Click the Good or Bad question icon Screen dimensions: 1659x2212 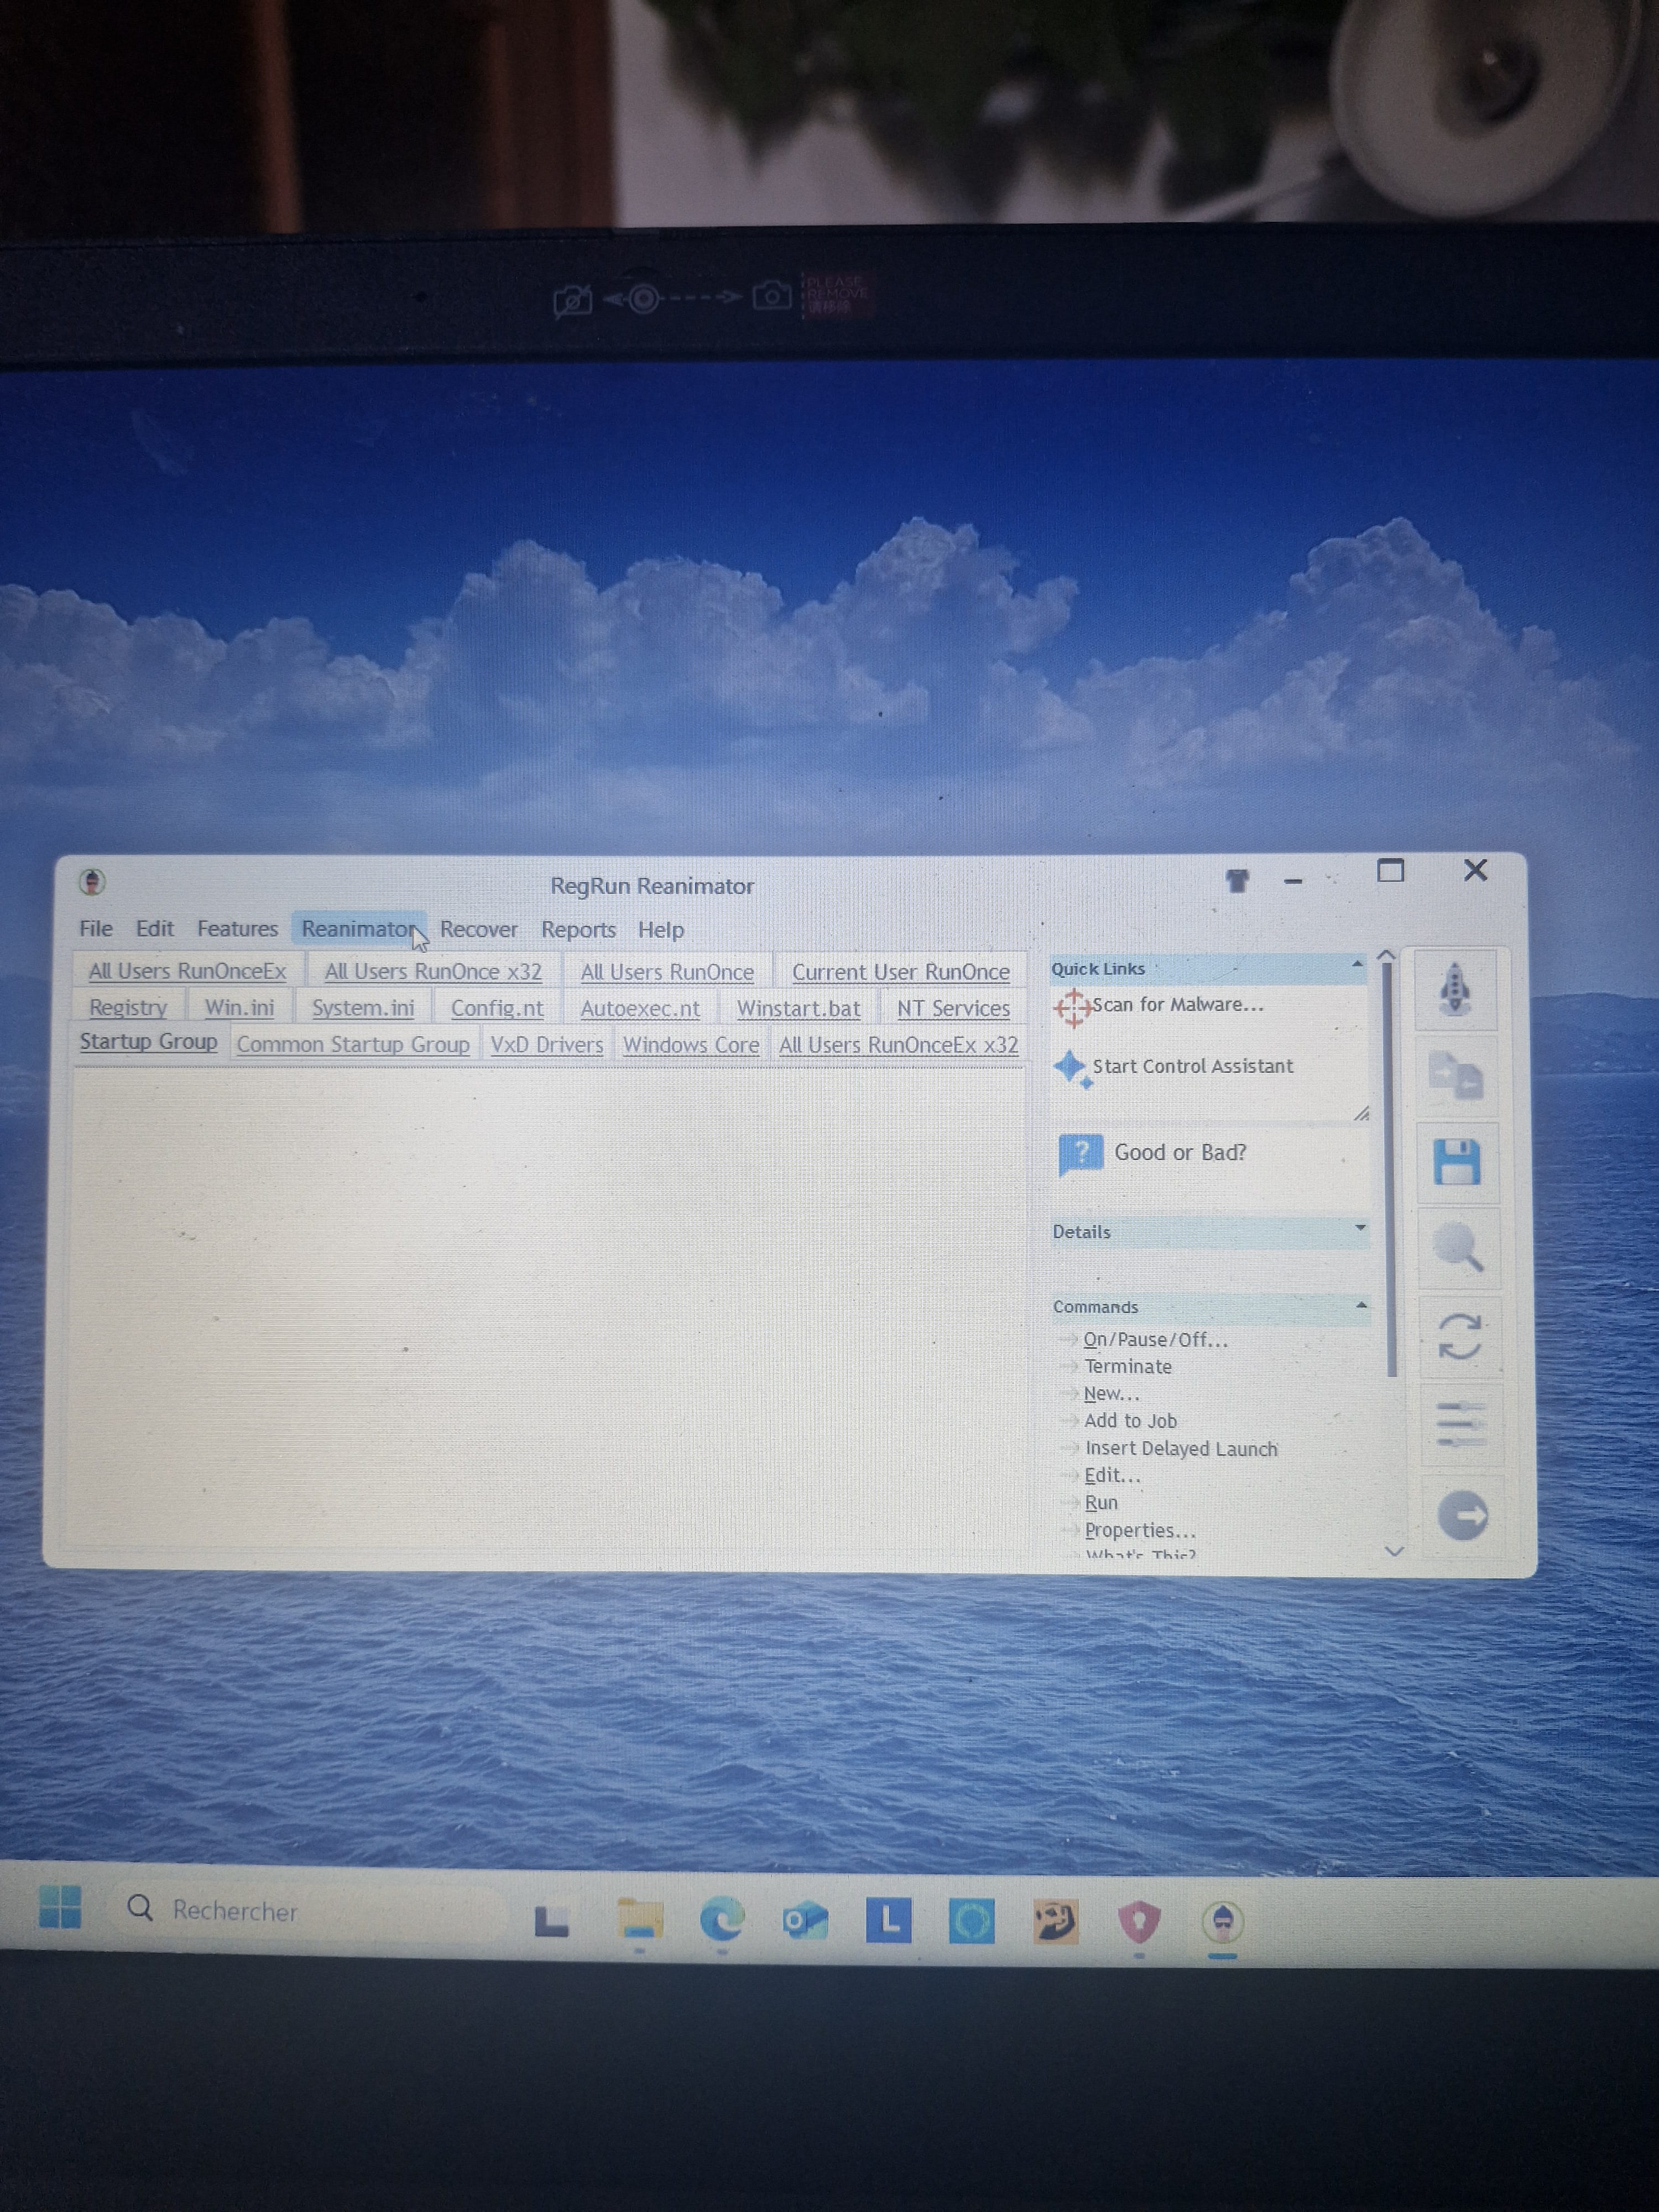(x=1080, y=1154)
